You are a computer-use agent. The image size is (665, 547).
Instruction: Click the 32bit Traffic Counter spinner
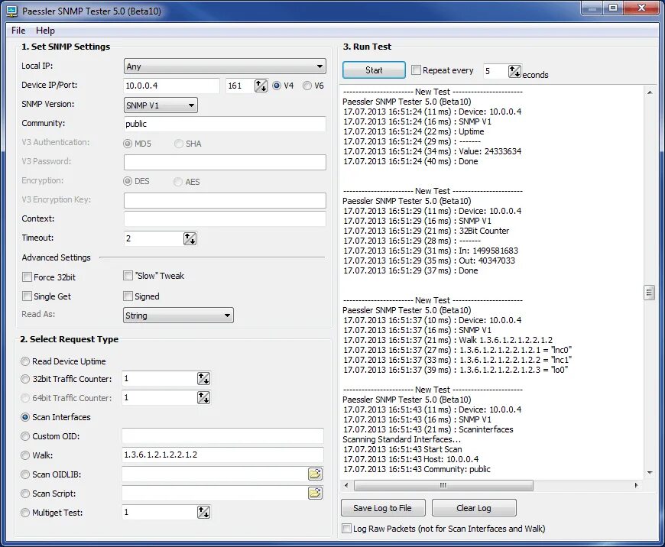(x=203, y=379)
